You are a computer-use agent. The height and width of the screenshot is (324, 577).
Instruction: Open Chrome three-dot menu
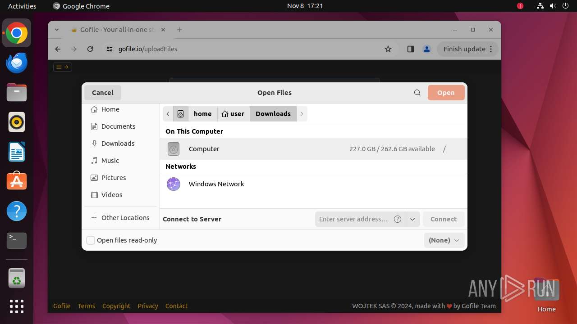coord(491,49)
